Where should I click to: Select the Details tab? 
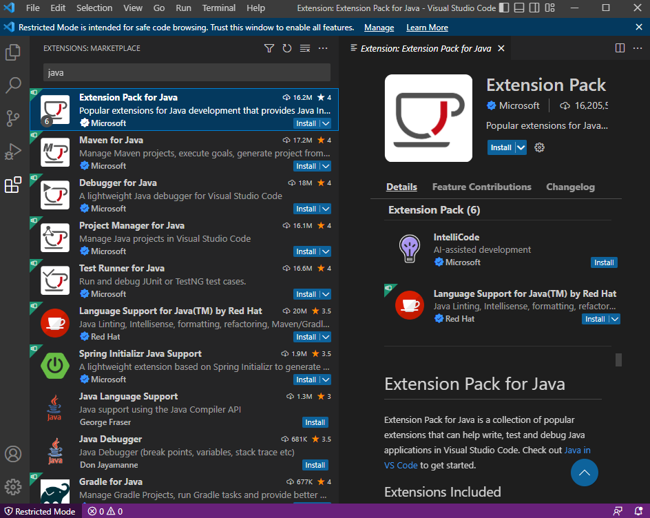[401, 187]
